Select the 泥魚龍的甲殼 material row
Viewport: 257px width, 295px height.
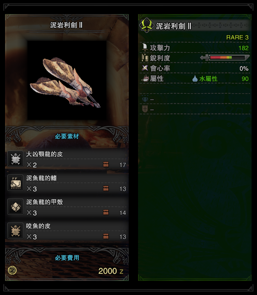coord(67,207)
